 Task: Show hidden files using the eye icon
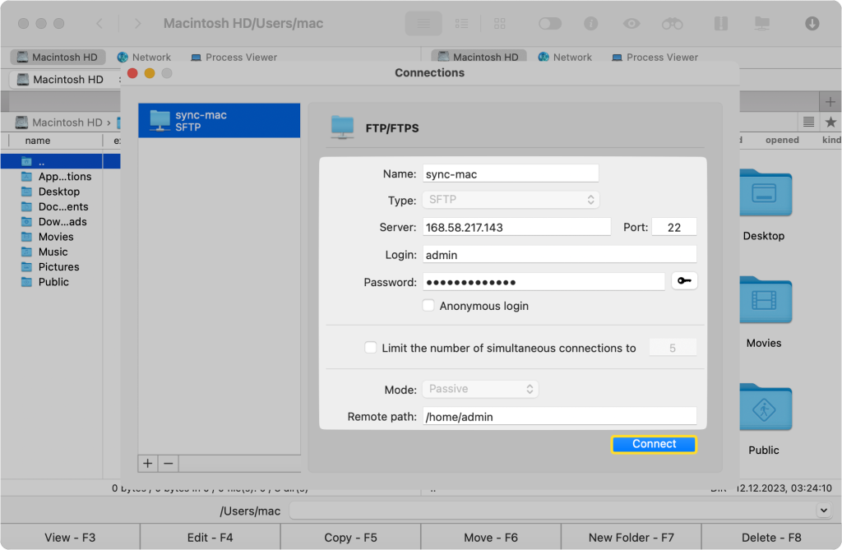[x=631, y=23]
